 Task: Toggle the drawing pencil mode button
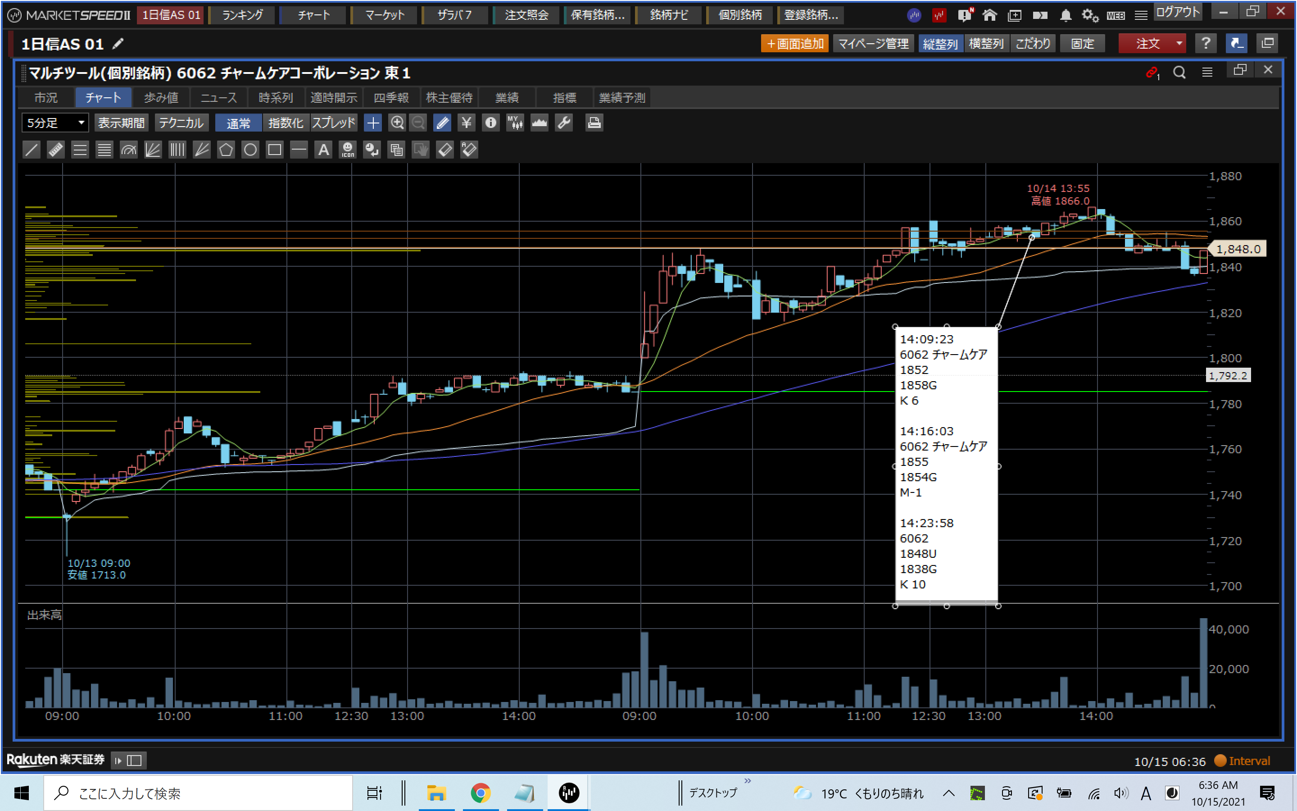tap(442, 123)
